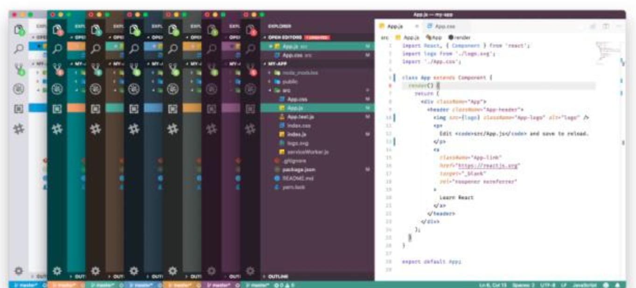Image resolution: width=636 pixels, height=288 pixels.
Task: Click the src breadcrumb
Action: (x=384, y=37)
